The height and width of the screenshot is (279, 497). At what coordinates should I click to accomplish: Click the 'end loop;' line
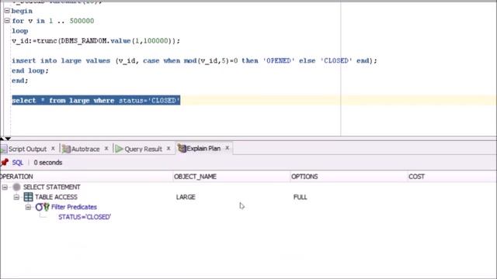tap(30, 71)
